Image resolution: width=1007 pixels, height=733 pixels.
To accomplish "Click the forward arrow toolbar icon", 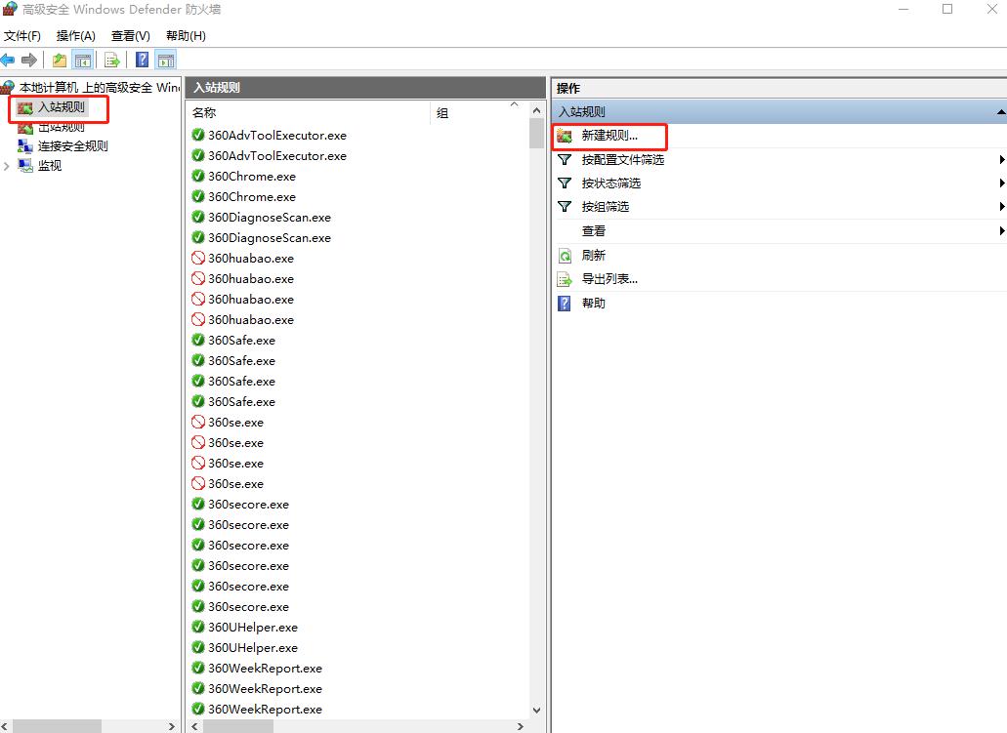I will tap(29, 60).
